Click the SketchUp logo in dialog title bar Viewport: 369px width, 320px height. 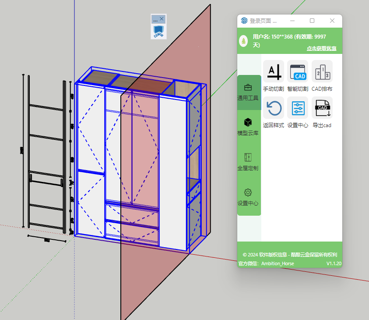[x=244, y=21]
